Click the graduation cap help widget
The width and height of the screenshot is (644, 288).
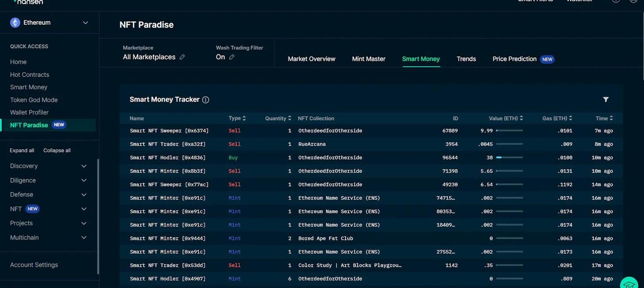[x=630, y=283]
